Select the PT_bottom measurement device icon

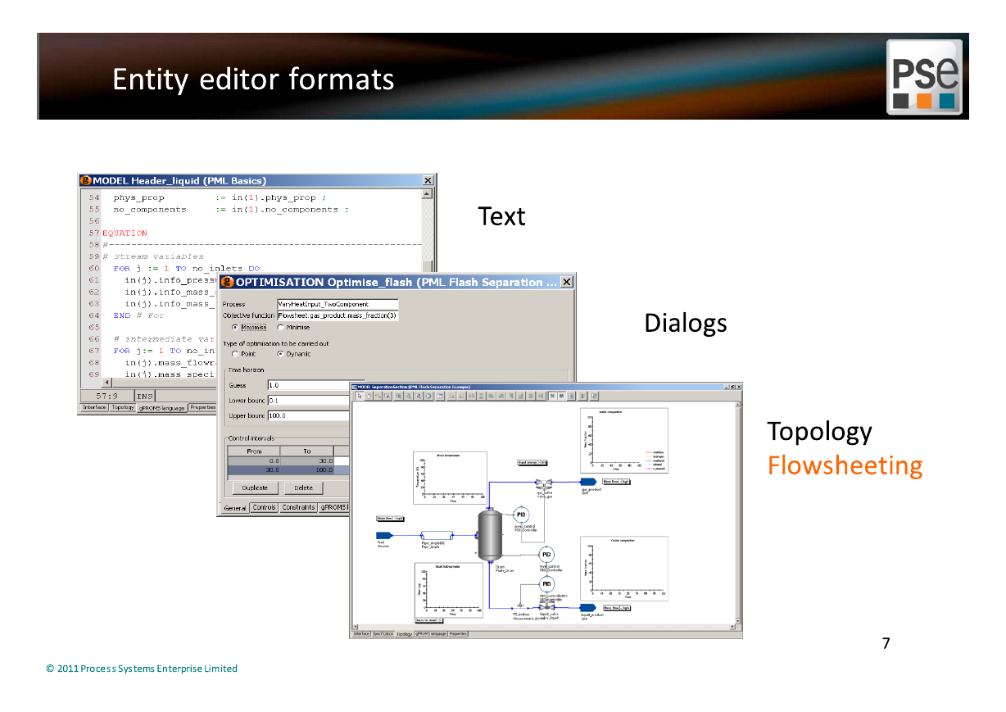pyautogui.click(x=519, y=606)
